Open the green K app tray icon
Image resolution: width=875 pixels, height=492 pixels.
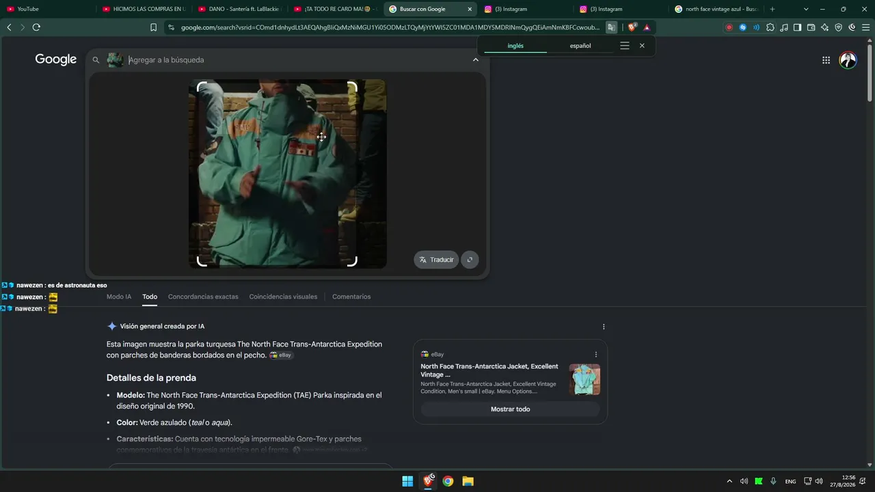click(759, 481)
